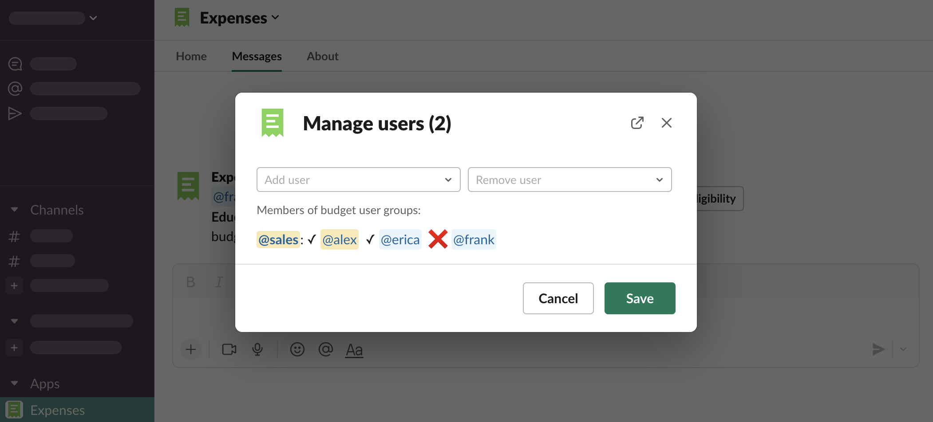The height and width of the screenshot is (422, 933).
Task: Click the microphone audio clip icon
Action: 257,349
